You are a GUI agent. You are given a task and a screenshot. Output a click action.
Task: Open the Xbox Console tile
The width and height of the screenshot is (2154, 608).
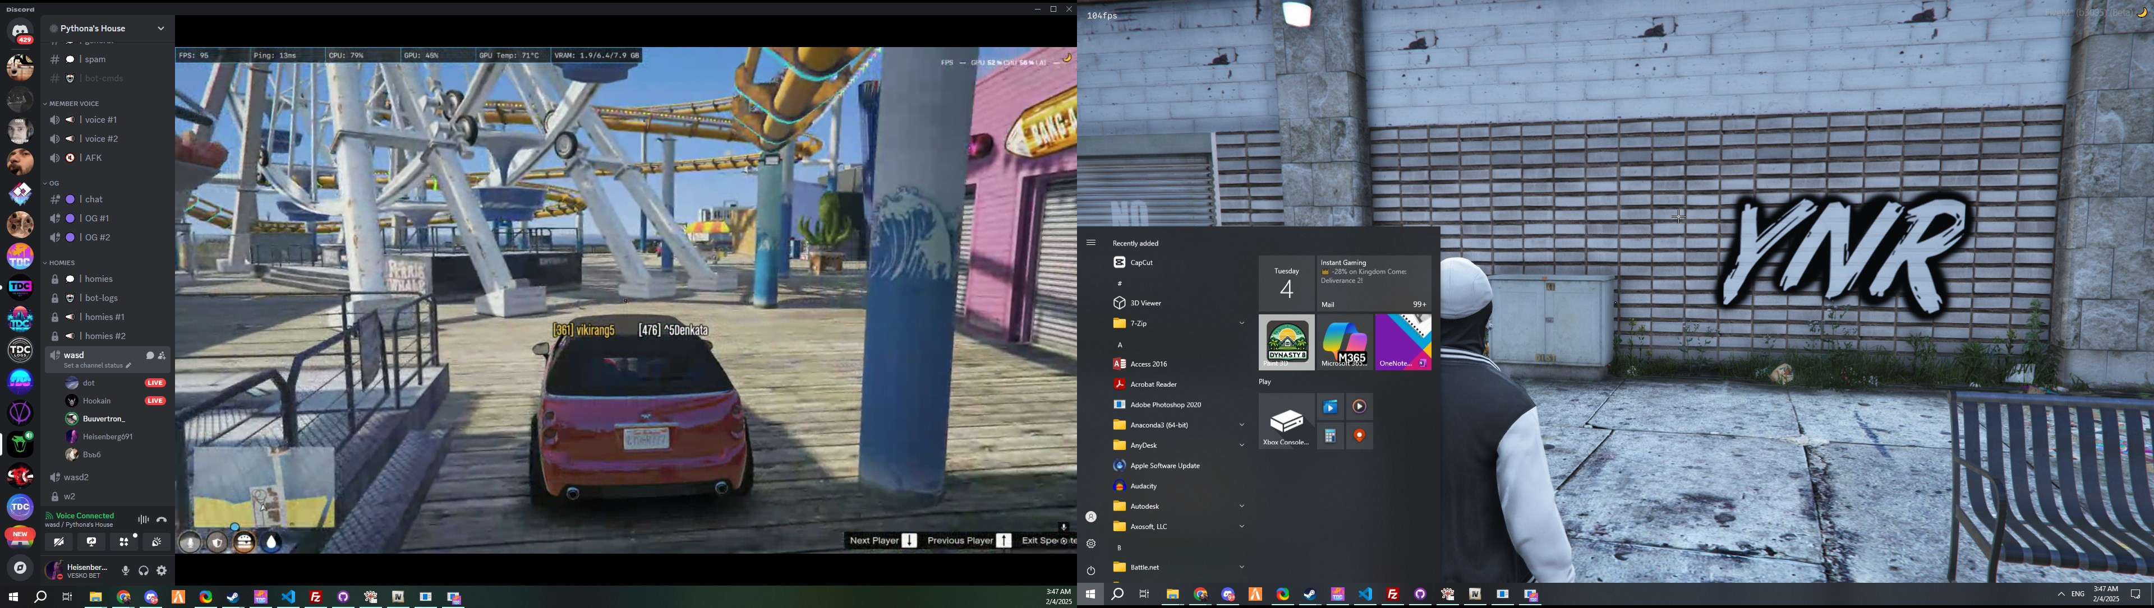coord(1286,422)
